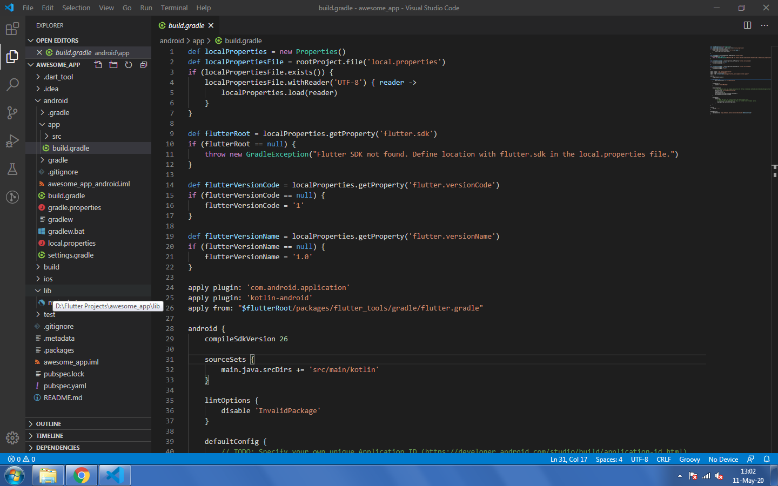Screen dimensions: 778x486
Task: Open Windows File Explorer from taskbar
Action: 48,476
